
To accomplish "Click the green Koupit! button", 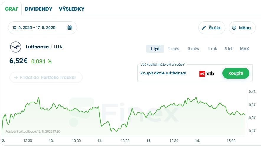I will 236,73.
